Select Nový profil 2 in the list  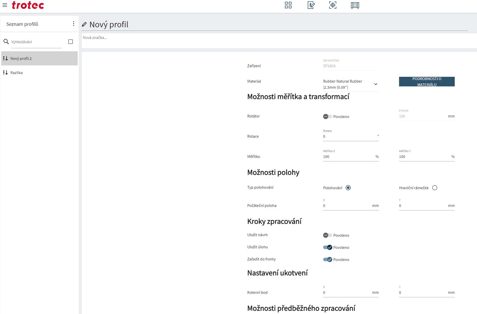(21, 59)
